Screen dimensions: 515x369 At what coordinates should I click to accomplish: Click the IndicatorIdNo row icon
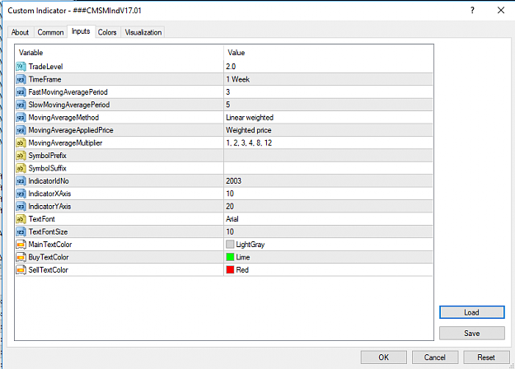coord(21,181)
